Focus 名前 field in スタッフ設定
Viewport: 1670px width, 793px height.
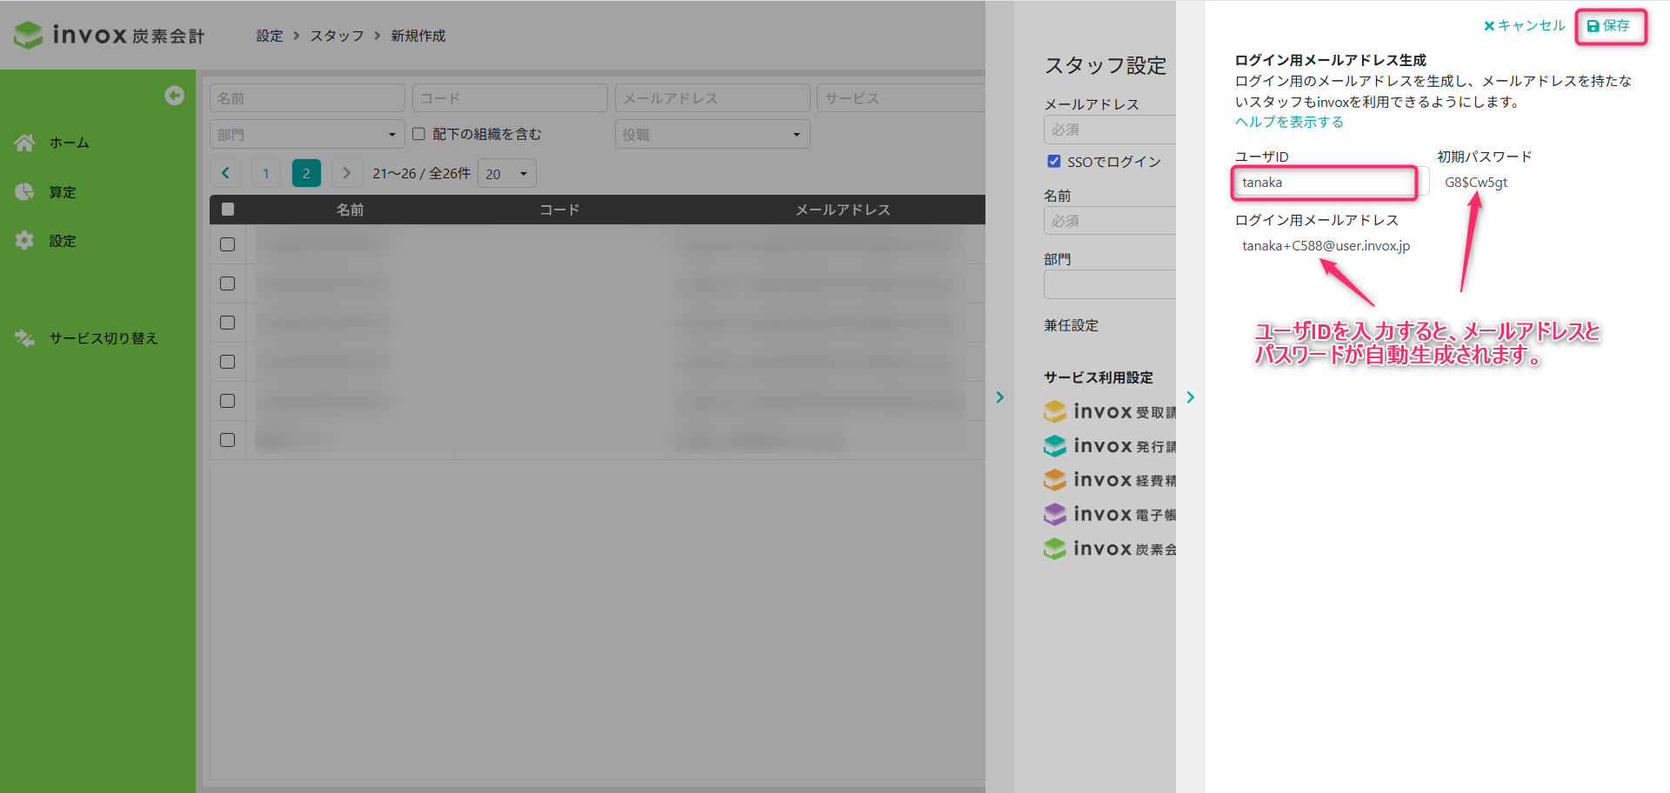tap(1110, 221)
